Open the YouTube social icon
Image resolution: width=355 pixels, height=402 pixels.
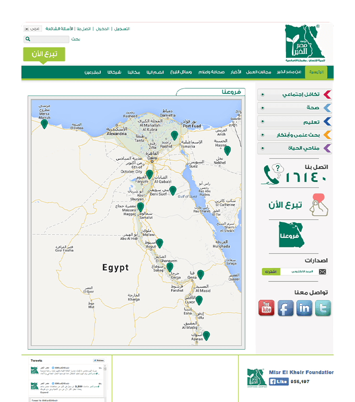(266, 308)
